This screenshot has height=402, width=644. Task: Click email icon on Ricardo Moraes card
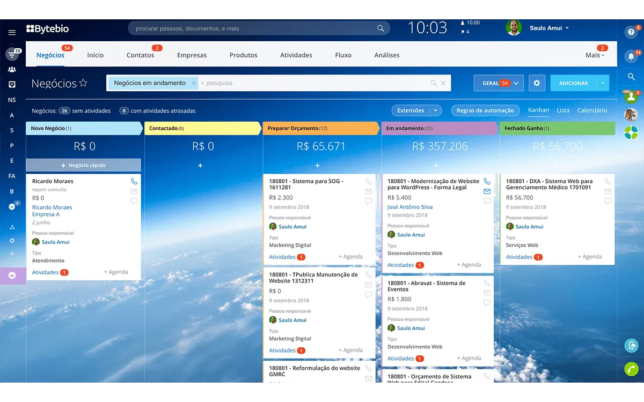point(134,191)
